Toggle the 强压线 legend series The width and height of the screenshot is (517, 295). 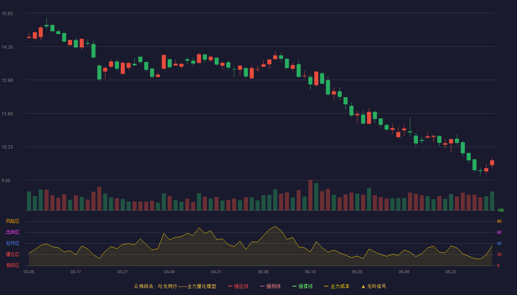pyautogui.click(x=238, y=286)
